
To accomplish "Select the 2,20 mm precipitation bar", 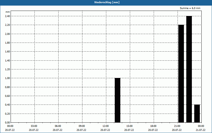I will (181, 74).
